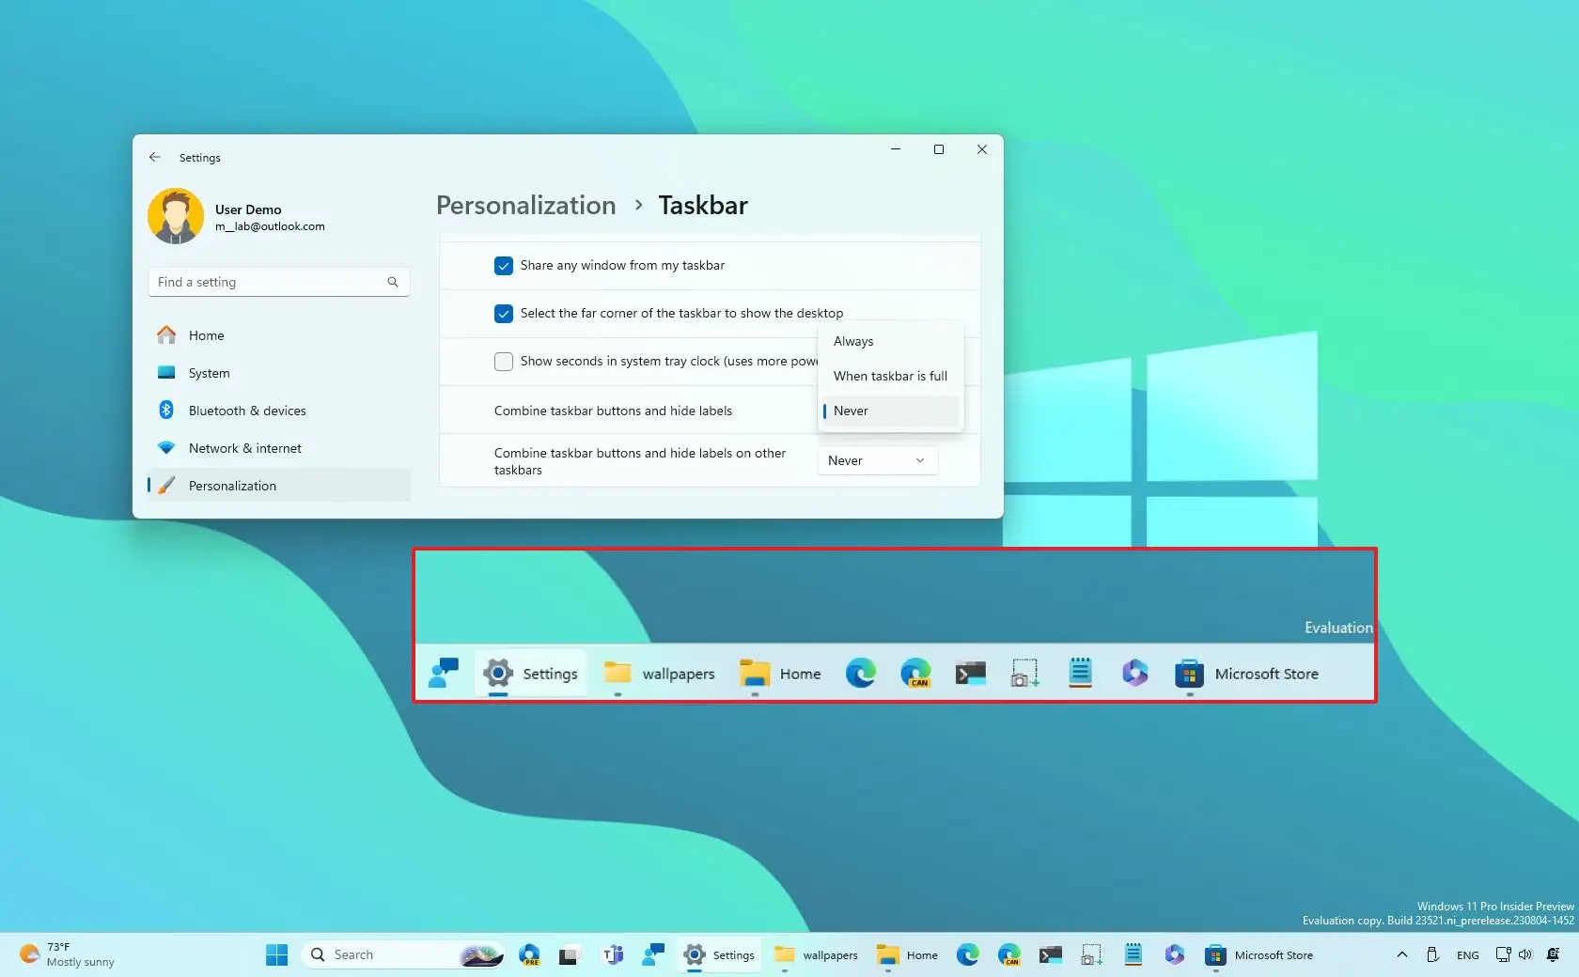Viewport: 1579px width, 977px height.
Task: Uncheck Select the far corner to show desktop
Action: [504, 313]
